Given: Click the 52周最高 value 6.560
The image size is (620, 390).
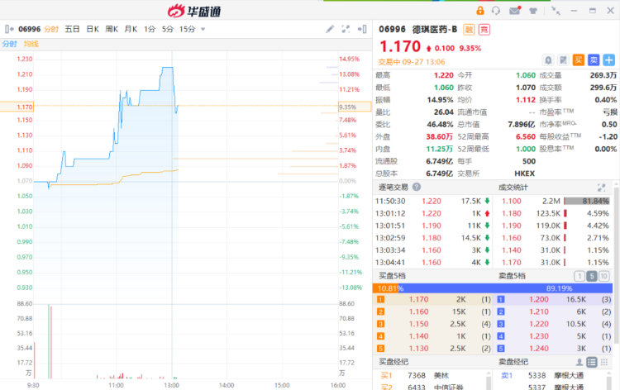Looking at the screenshot, I should (x=526, y=136).
